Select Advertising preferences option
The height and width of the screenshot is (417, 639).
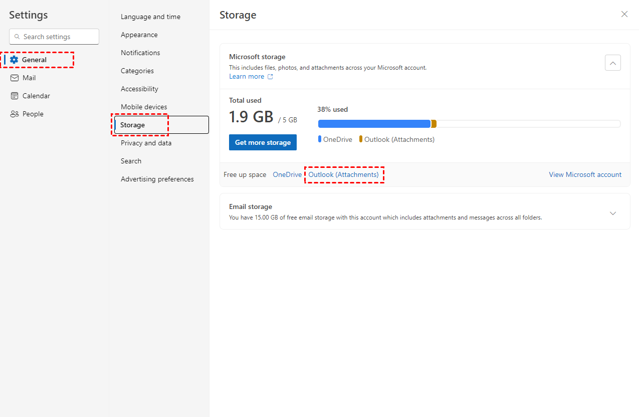click(157, 179)
